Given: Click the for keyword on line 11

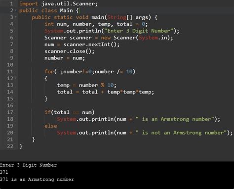Looking at the screenshot, I should (x=49, y=72).
